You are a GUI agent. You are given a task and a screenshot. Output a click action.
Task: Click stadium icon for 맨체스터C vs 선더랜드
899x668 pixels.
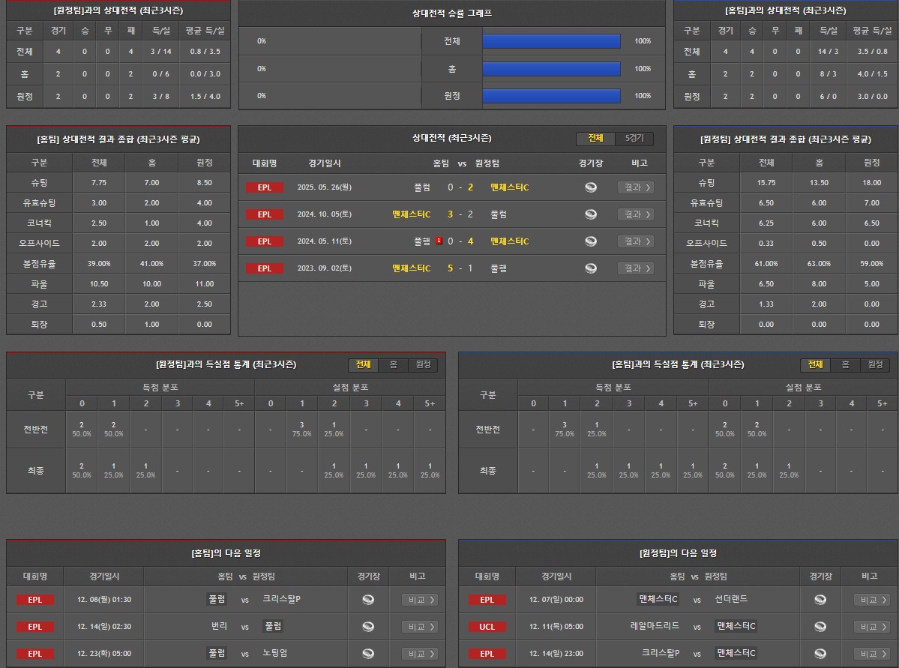pos(820,600)
